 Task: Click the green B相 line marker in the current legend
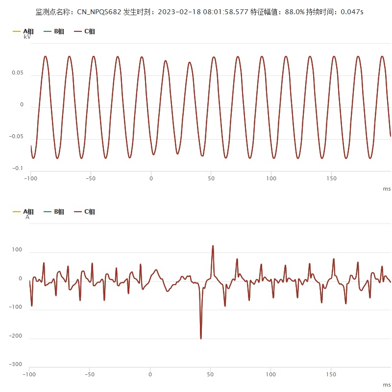[x=48, y=212]
